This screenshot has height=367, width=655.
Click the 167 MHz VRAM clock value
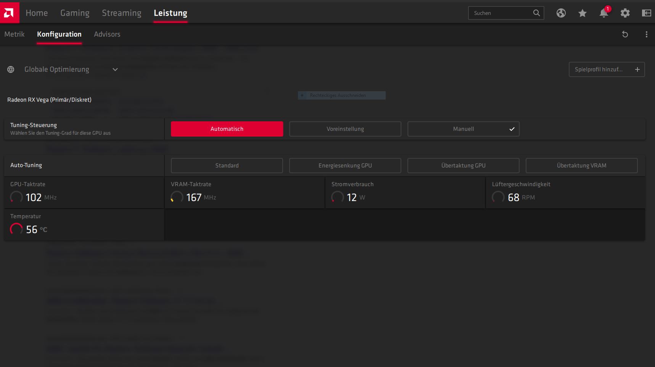[201, 197]
